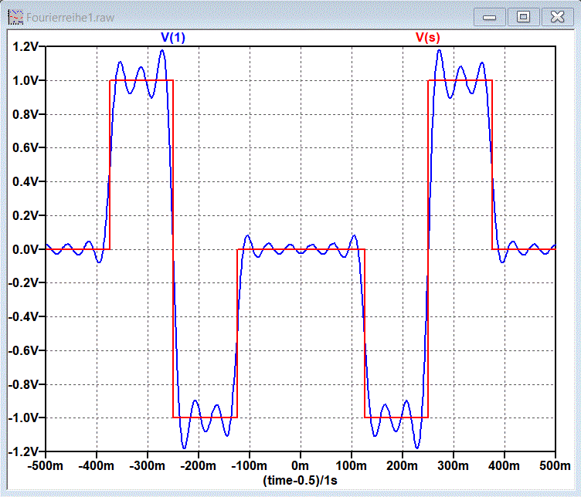Click the 0.4V vertical axis label
The width and height of the screenshot is (581, 497).
click(25, 181)
